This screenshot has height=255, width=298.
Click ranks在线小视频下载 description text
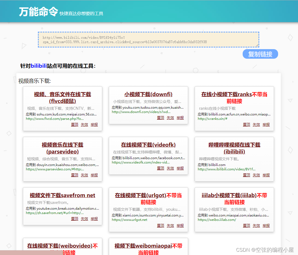[x=217, y=108]
